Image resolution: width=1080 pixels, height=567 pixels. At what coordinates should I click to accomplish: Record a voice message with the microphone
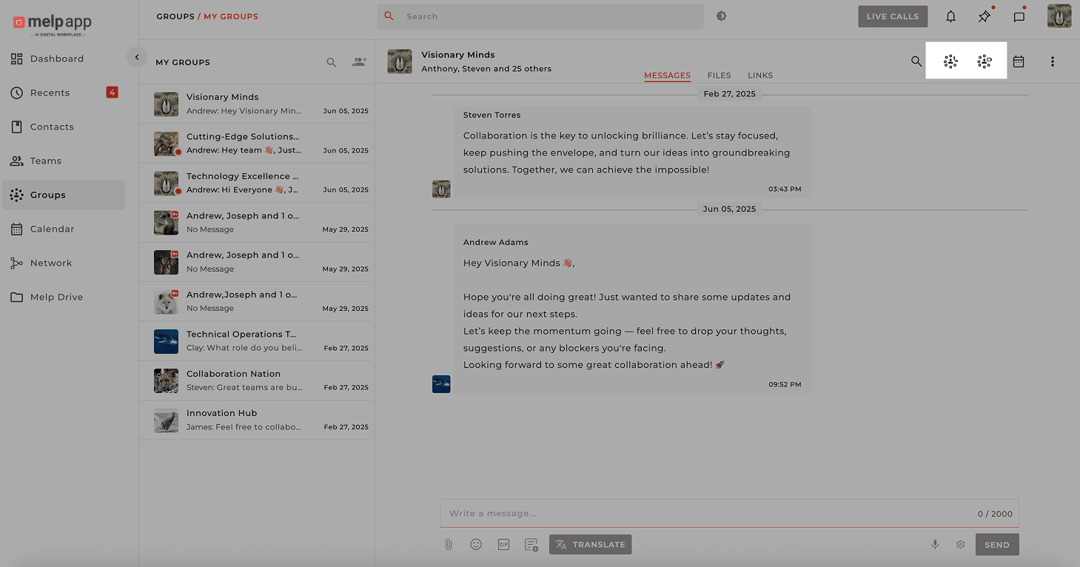(x=935, y=544)
